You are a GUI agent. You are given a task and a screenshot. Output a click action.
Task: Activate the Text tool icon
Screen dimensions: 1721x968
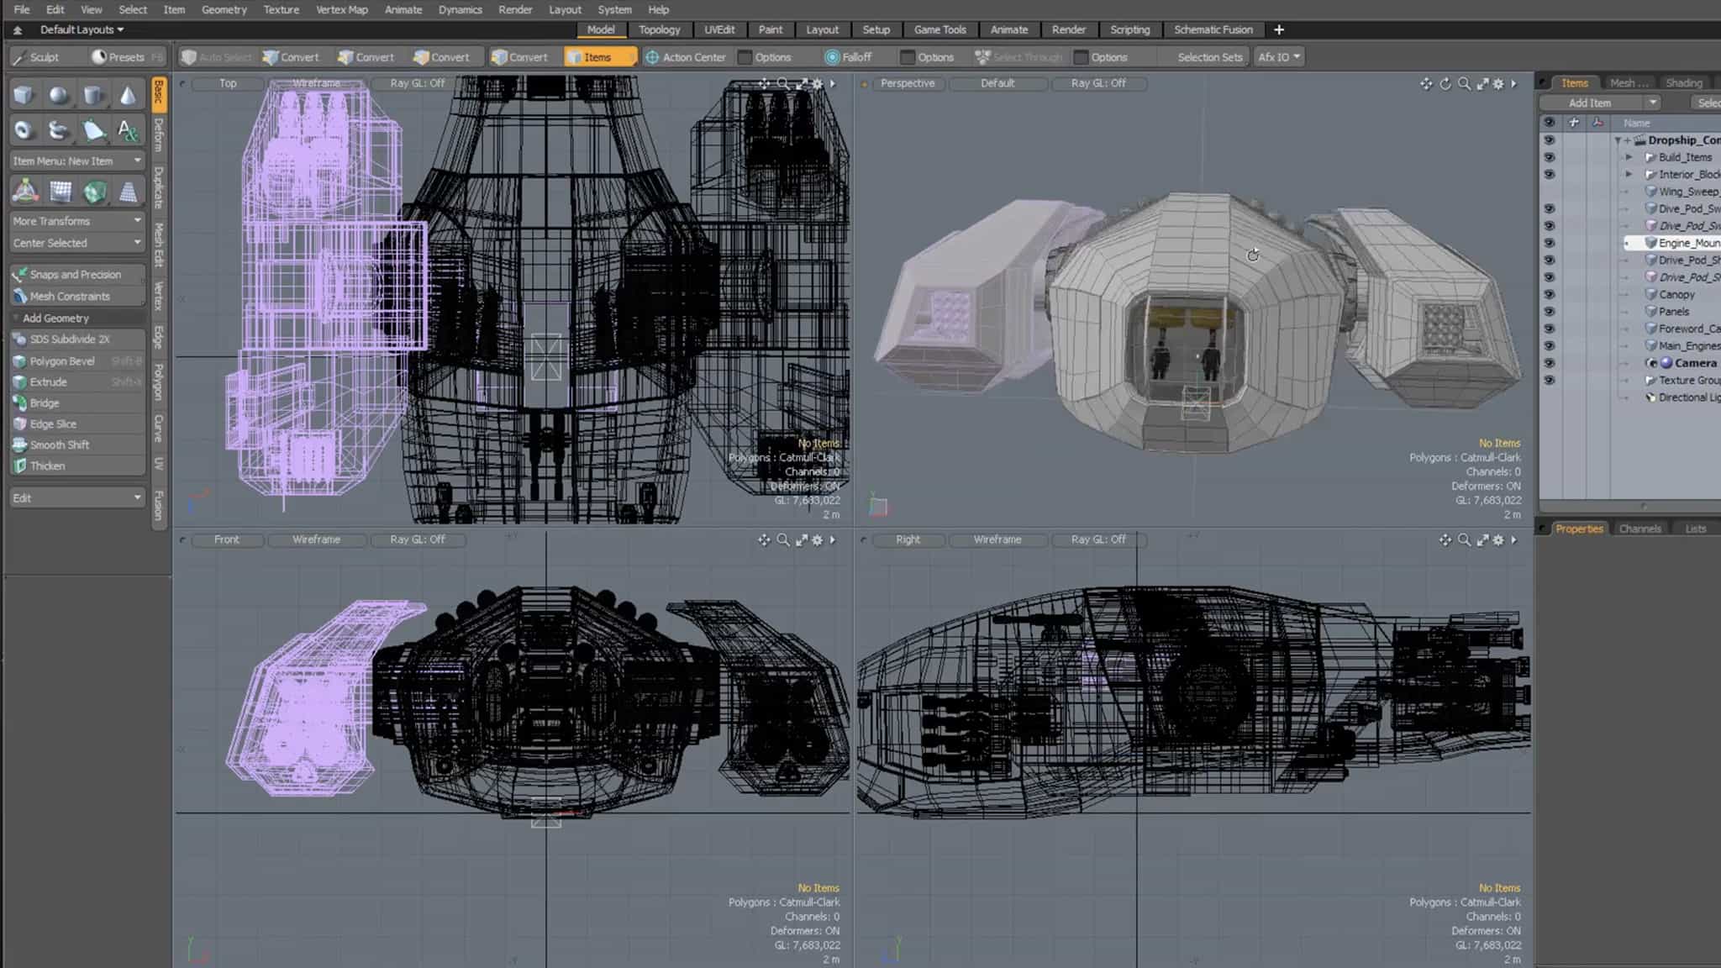click(x=128, y=130)
